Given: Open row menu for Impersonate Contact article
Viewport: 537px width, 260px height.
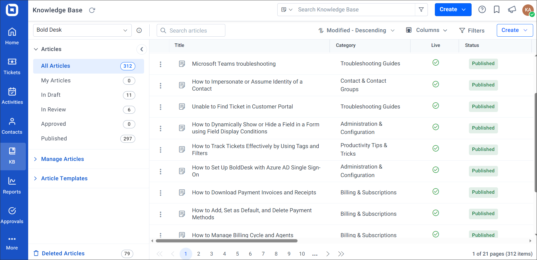Looking at the screenshot, I should click(161, 86).
